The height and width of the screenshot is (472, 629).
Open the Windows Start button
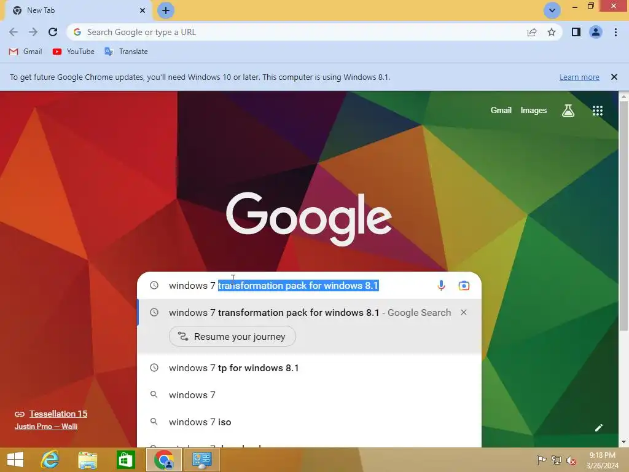click(15, 460)
